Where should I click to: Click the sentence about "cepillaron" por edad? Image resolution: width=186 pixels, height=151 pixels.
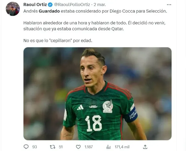pyautogui.click(x=58, y=41)
